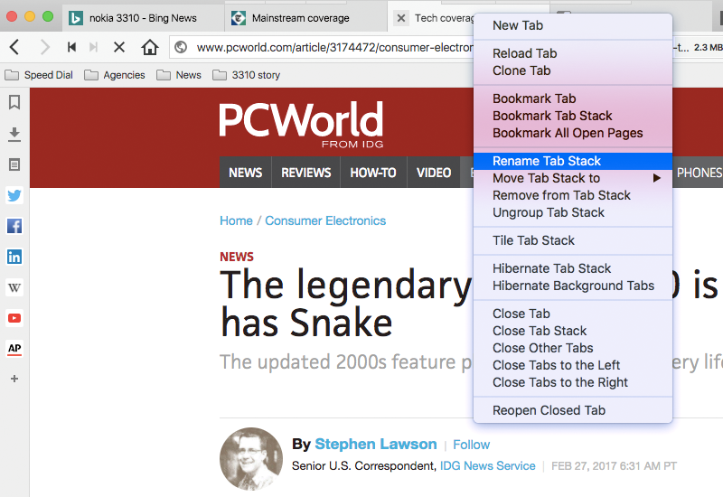Open the NEWS site navigation item

pos(245,173)
